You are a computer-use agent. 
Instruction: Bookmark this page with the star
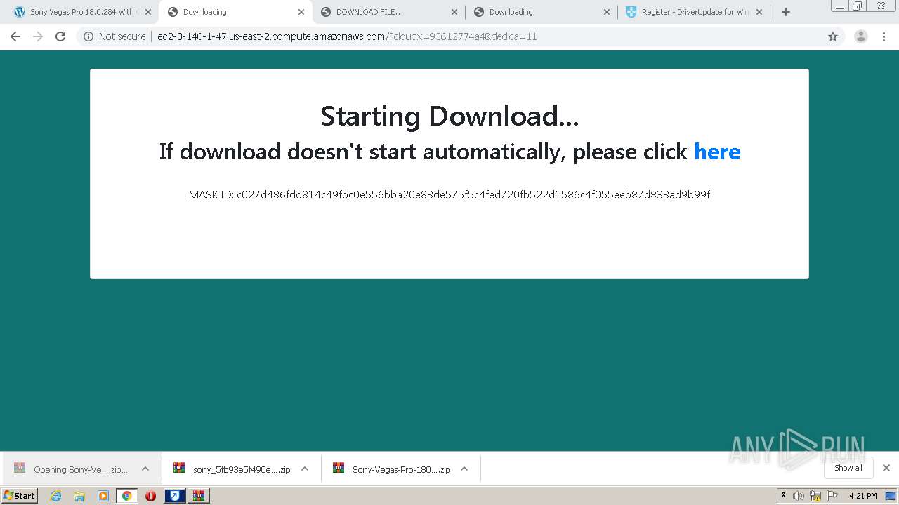point(833,36)
